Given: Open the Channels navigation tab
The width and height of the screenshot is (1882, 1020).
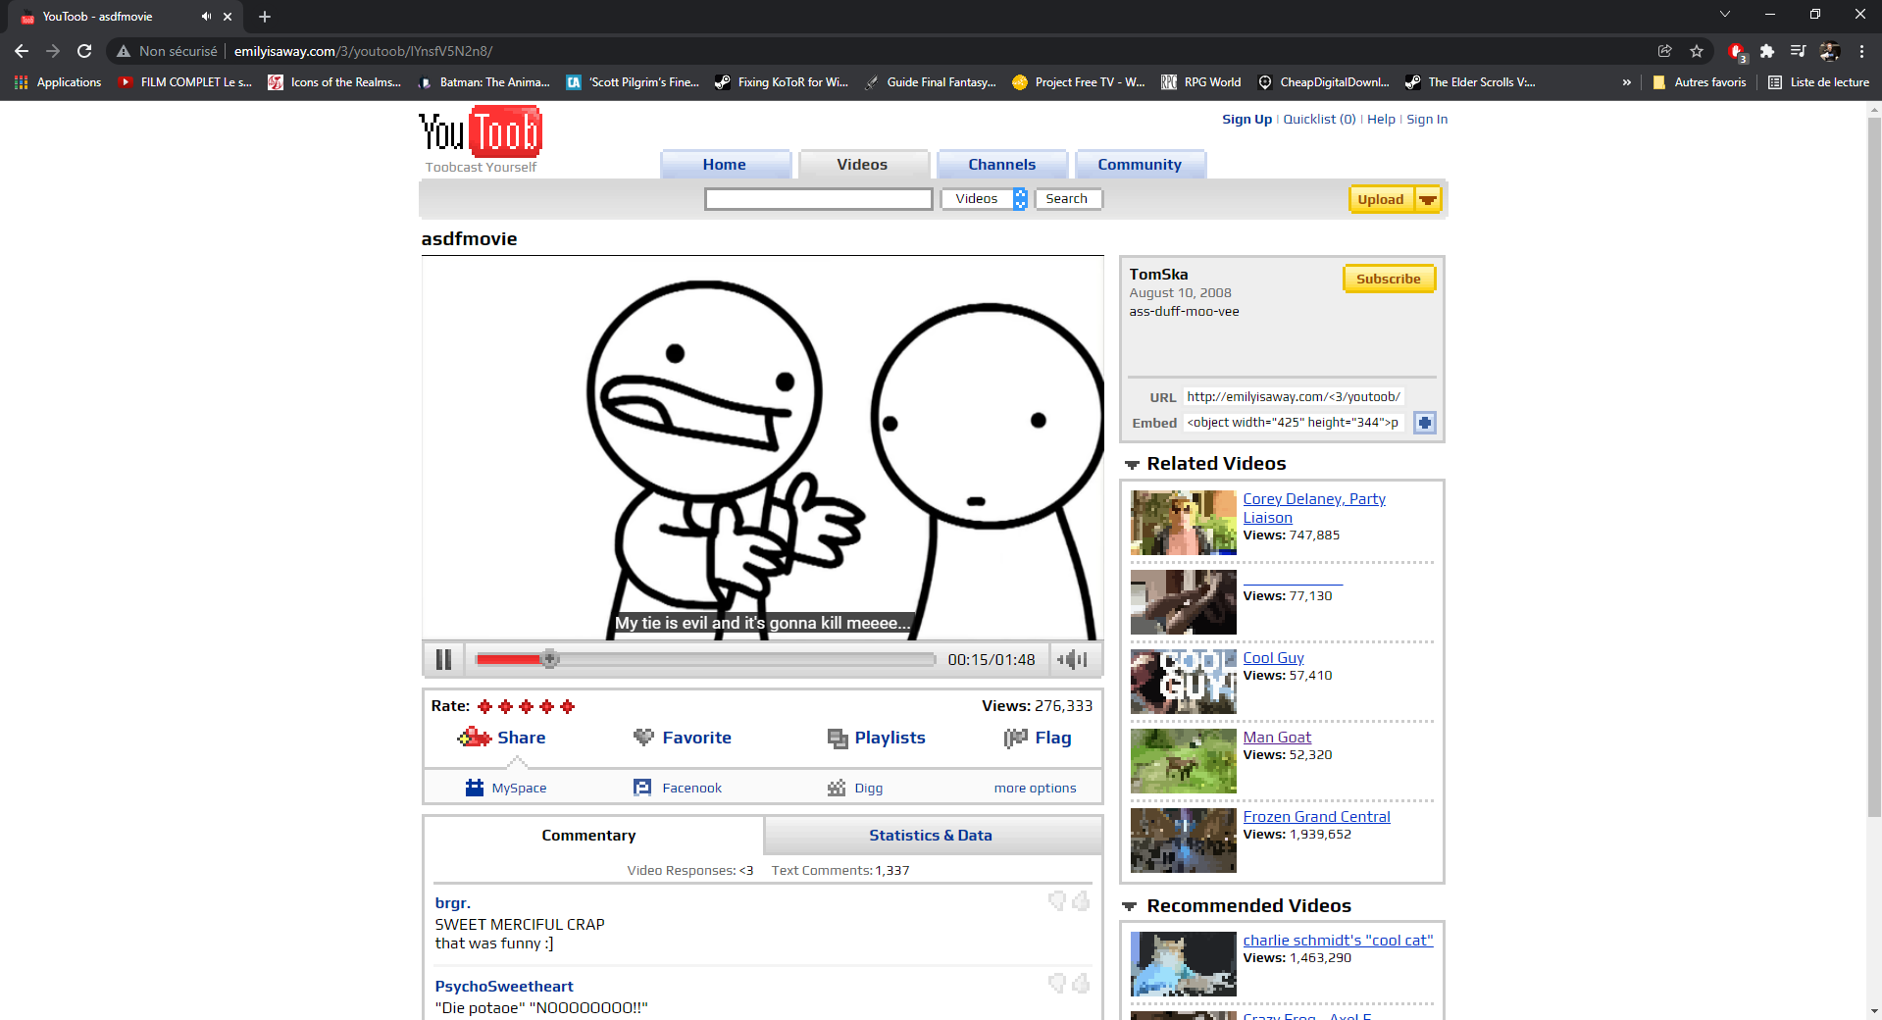Looking at the screenshot, I should tap(1001, 165).
